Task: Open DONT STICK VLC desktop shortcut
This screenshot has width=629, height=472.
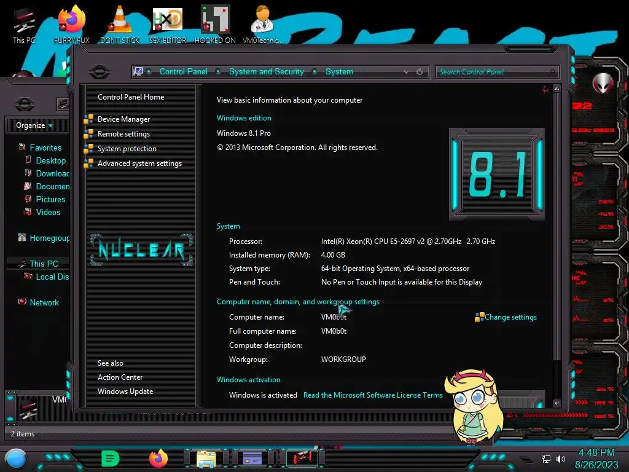Action: coord(120,25)
